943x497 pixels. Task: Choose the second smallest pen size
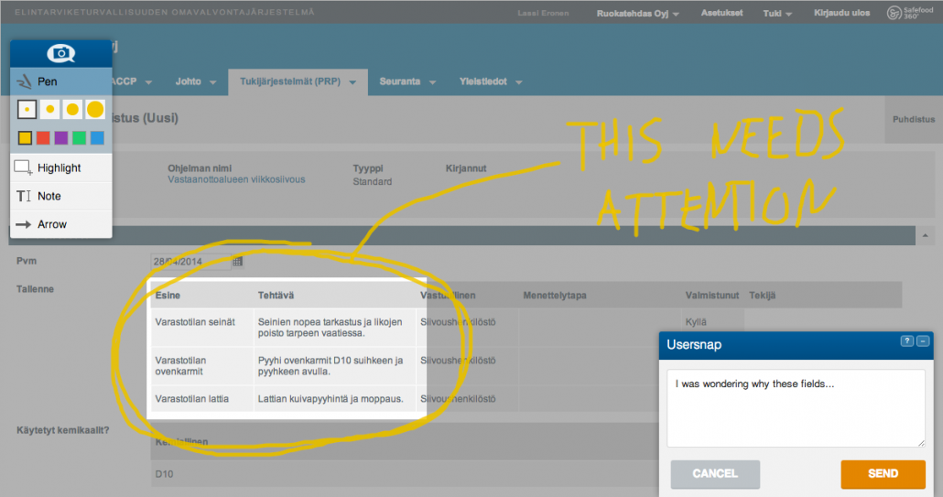point(50,109)
